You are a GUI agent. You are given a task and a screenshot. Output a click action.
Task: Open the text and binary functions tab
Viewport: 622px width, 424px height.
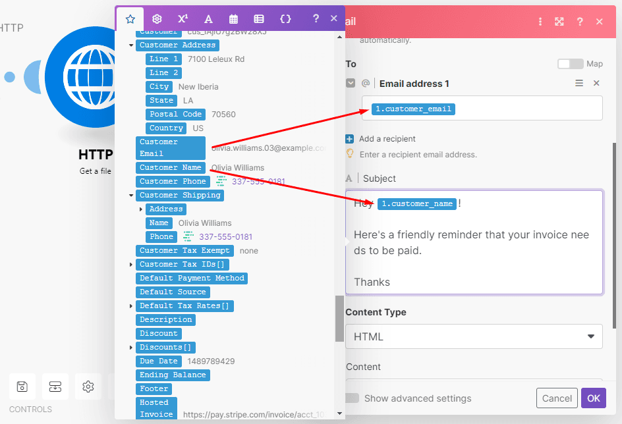pos(208,18)
